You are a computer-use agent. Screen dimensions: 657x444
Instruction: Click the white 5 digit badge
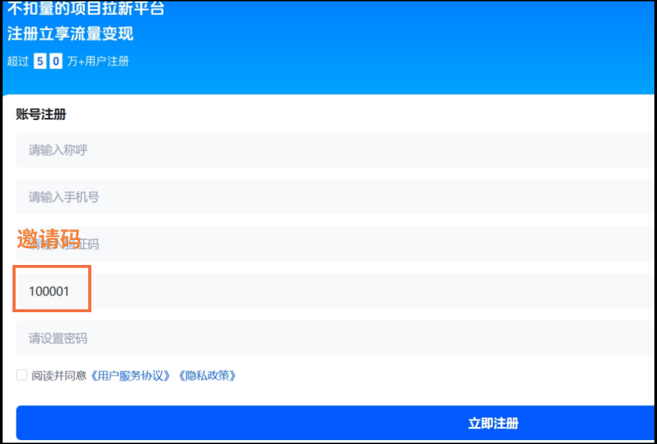point(40,60)
